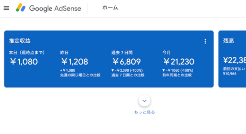
Task: Open the hamburger navigation menu
Action: 6,8
